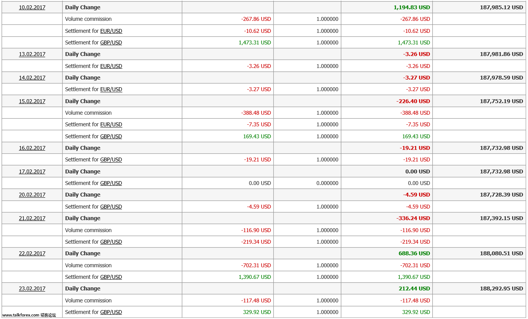Click the daily change value 212.44 USD

(415, 288)
